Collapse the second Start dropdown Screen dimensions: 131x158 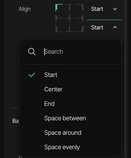pos(104,27)
